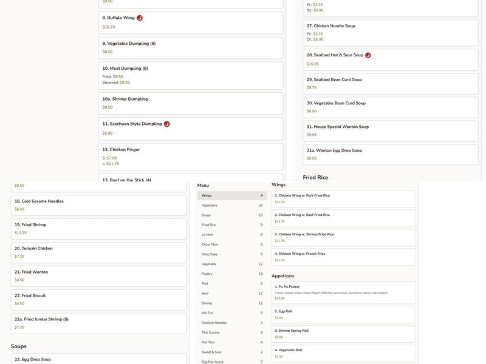Open Appetizers category in menu list

(232, 206)
